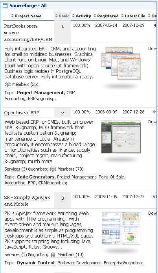This screenshot has width=158, height=273.
Task: Open ZK Services (1) link
Action: coord(16,254)
